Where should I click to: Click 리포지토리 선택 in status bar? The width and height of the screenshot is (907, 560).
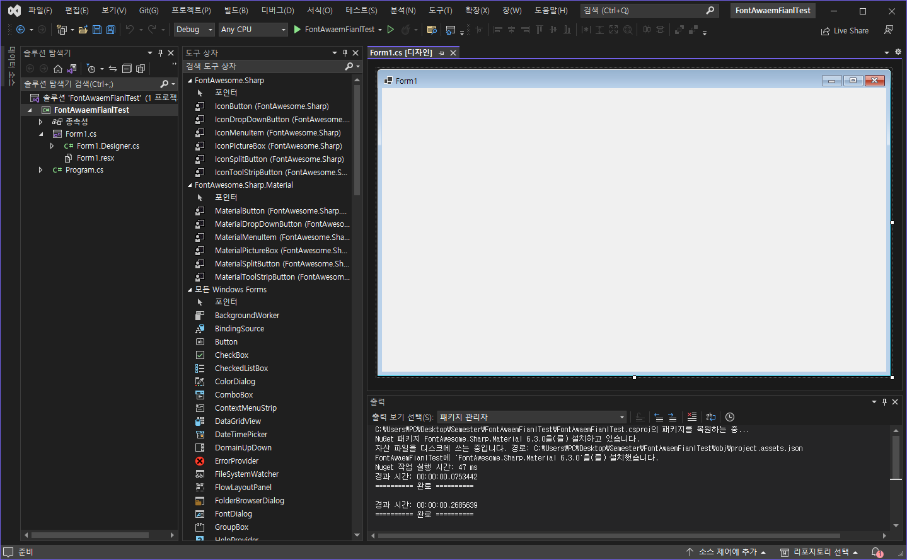[819, 552]
